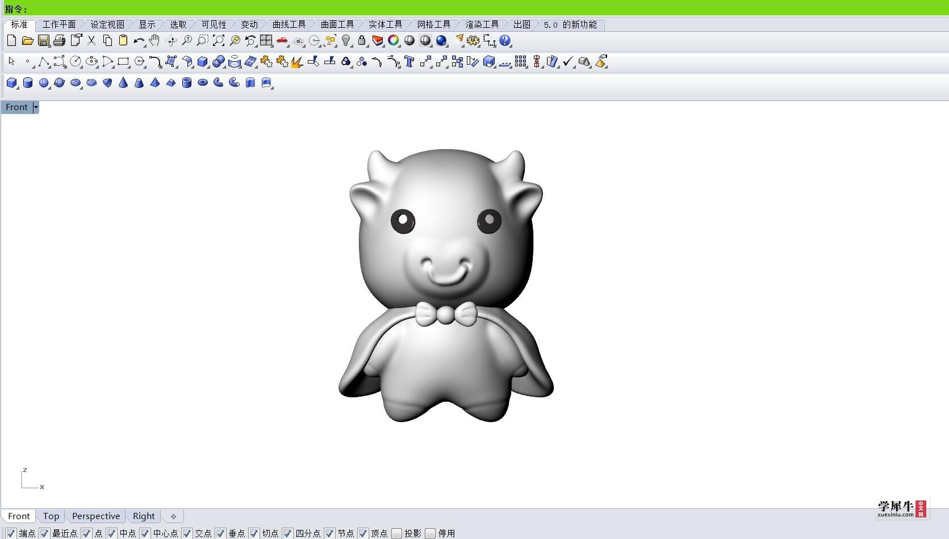Click the red car icon

point(282,40)
